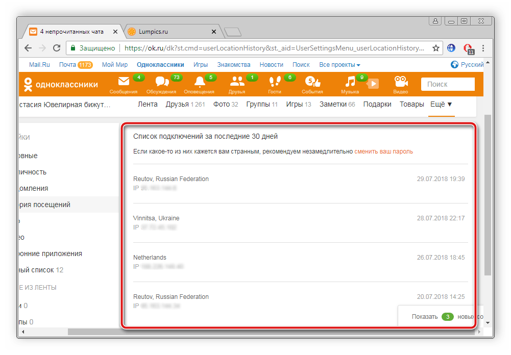Image resolution: width=511 pixels, height=355 pixels.
Task: Open the Русский language selector
Action: click(467, 65)
